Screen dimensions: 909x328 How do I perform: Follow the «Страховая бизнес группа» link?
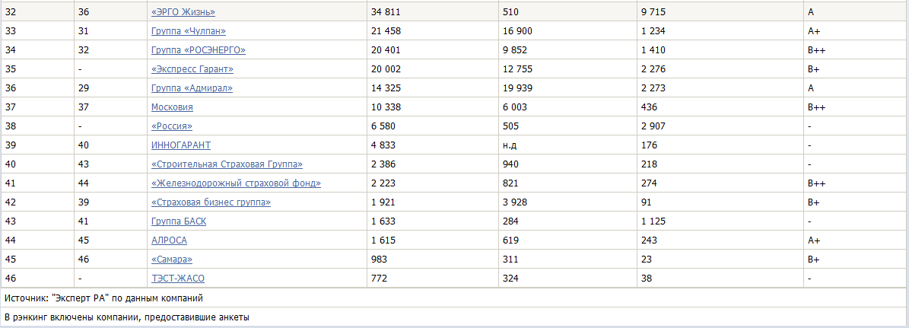click(x=211, y=202)
